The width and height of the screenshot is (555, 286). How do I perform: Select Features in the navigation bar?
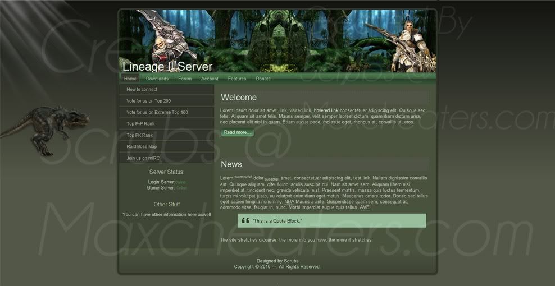[x=237, y=79]
